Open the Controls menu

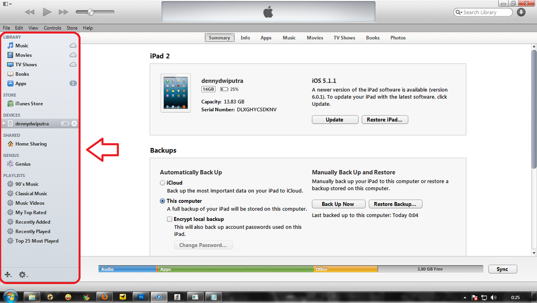52,28
